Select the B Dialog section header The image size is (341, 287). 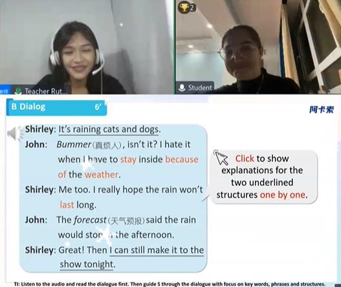(x=56, y=107)
